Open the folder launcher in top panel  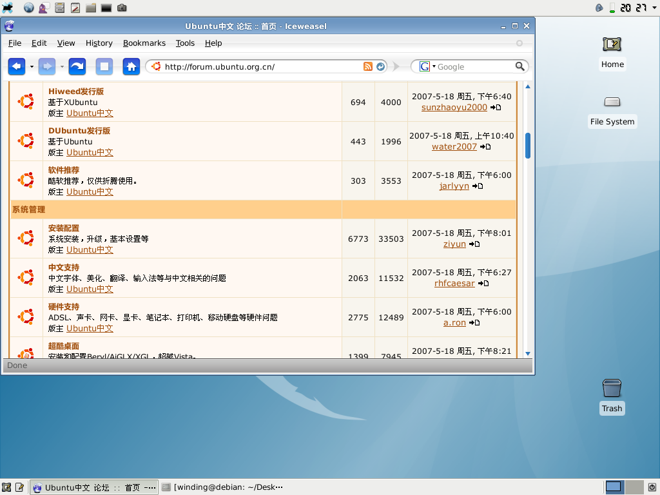point(91,8)
